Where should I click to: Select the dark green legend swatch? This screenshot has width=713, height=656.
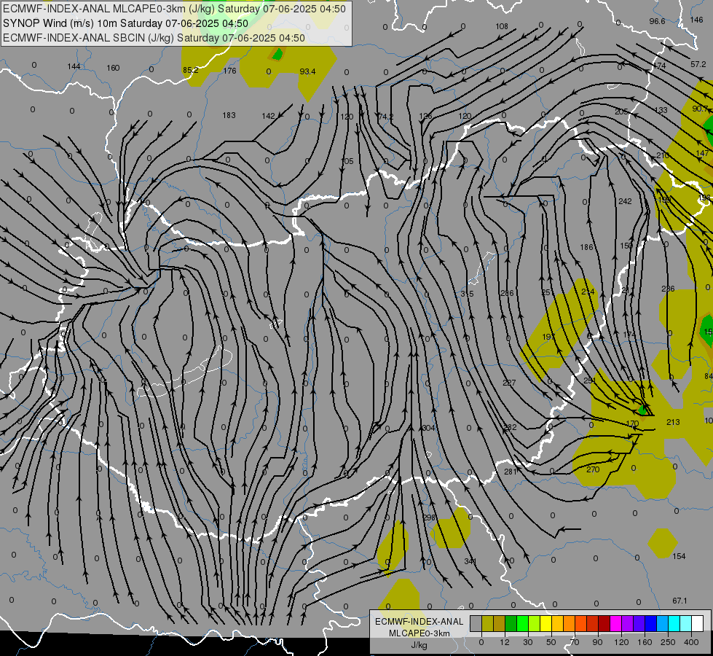coord(511,623)
